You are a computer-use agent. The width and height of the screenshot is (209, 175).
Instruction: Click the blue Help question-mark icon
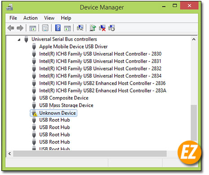[x=58, y=28]
